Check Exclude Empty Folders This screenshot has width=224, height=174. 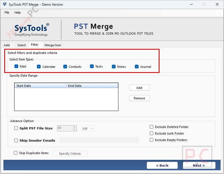click(x=151, y=140)
